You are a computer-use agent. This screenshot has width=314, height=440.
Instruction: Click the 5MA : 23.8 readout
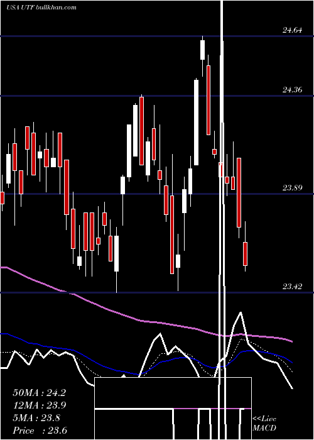coord(36,418)
